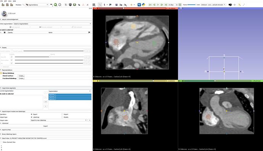Click the Export button
Viewport: 263px width, 151px height.
click(46, 126)
